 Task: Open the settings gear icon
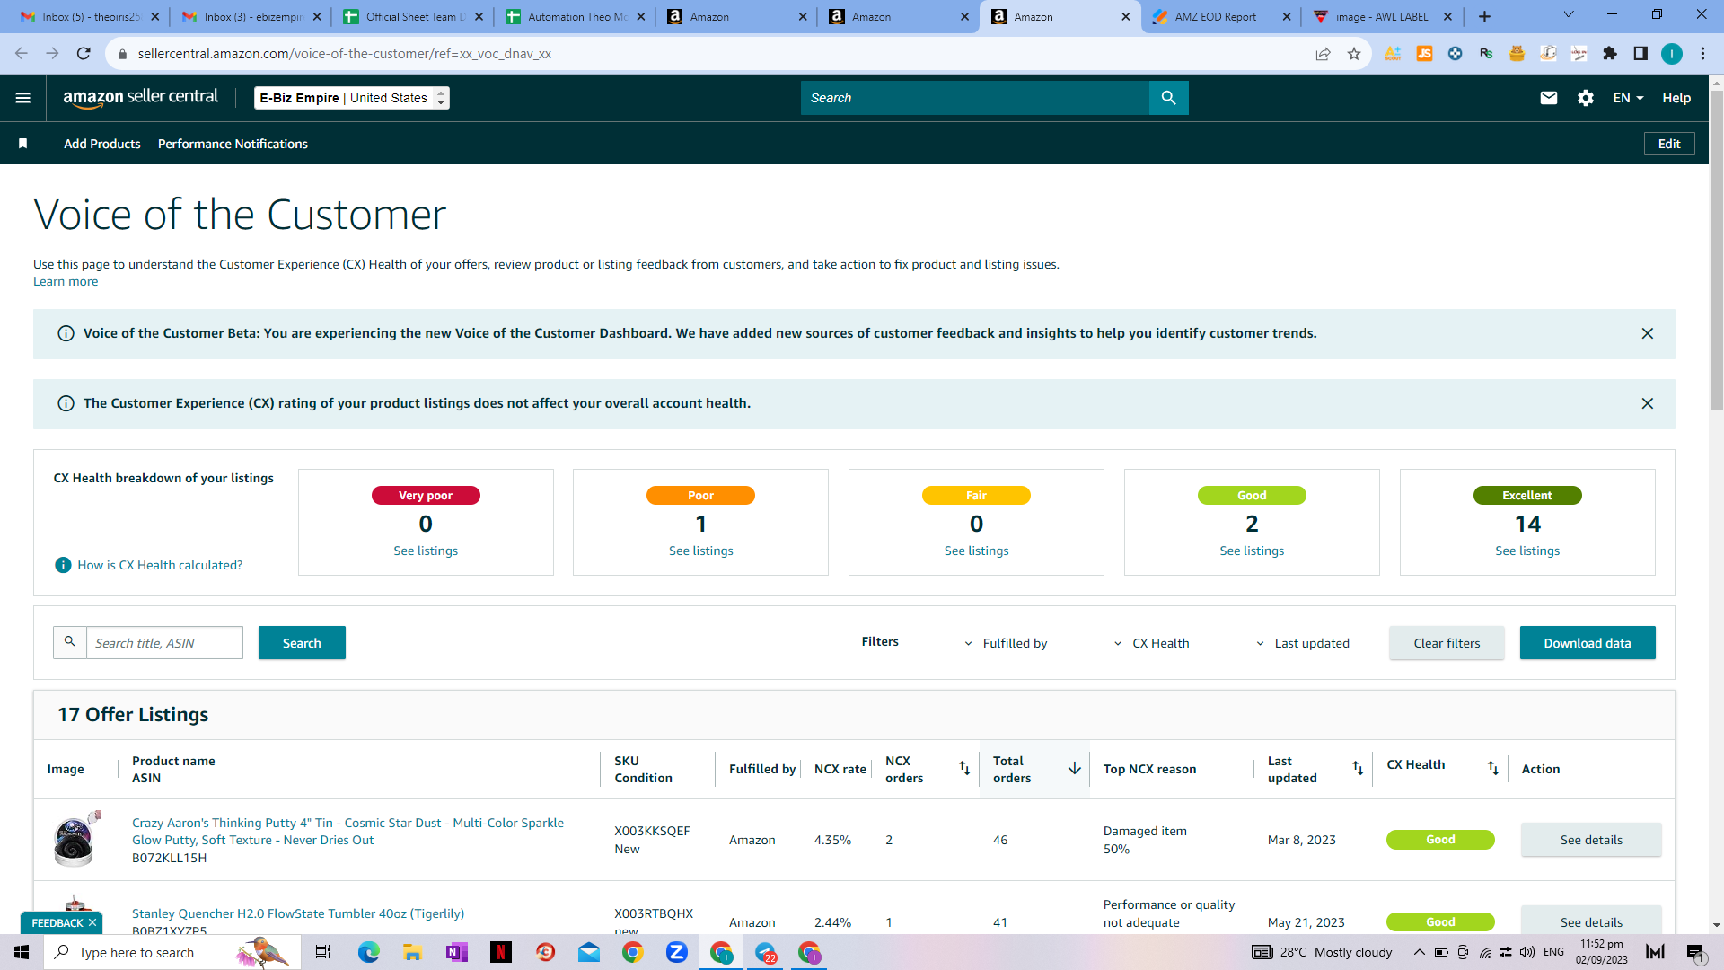[x=1586, y=98]
